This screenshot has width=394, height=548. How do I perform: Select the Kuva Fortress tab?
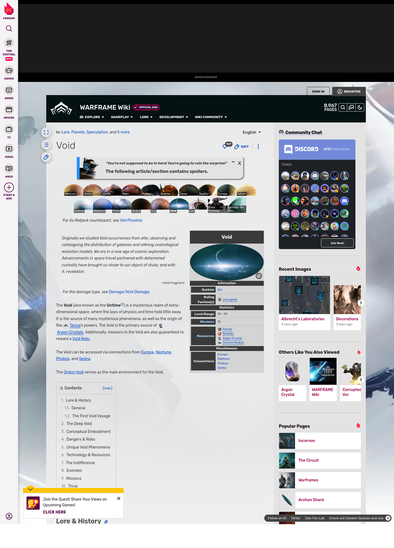click(218, 206)
